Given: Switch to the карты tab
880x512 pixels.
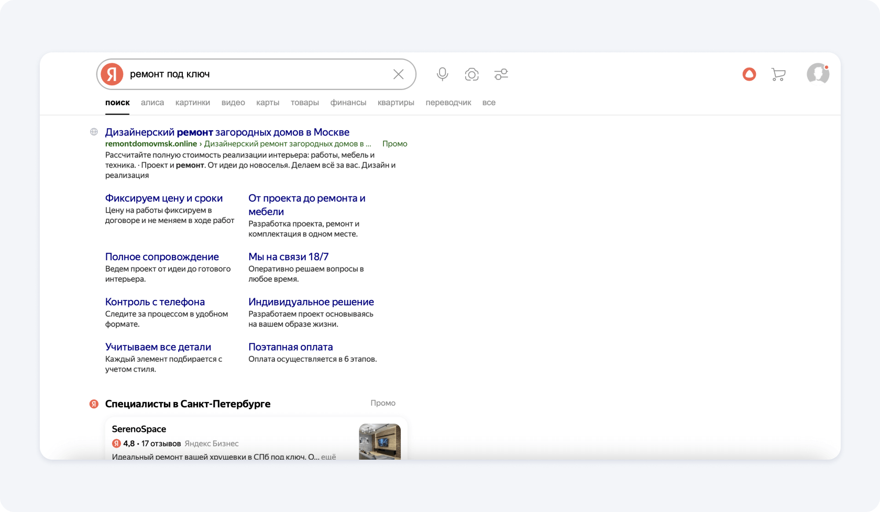Looking at the screenshot, I should click(x=268, y=103).
